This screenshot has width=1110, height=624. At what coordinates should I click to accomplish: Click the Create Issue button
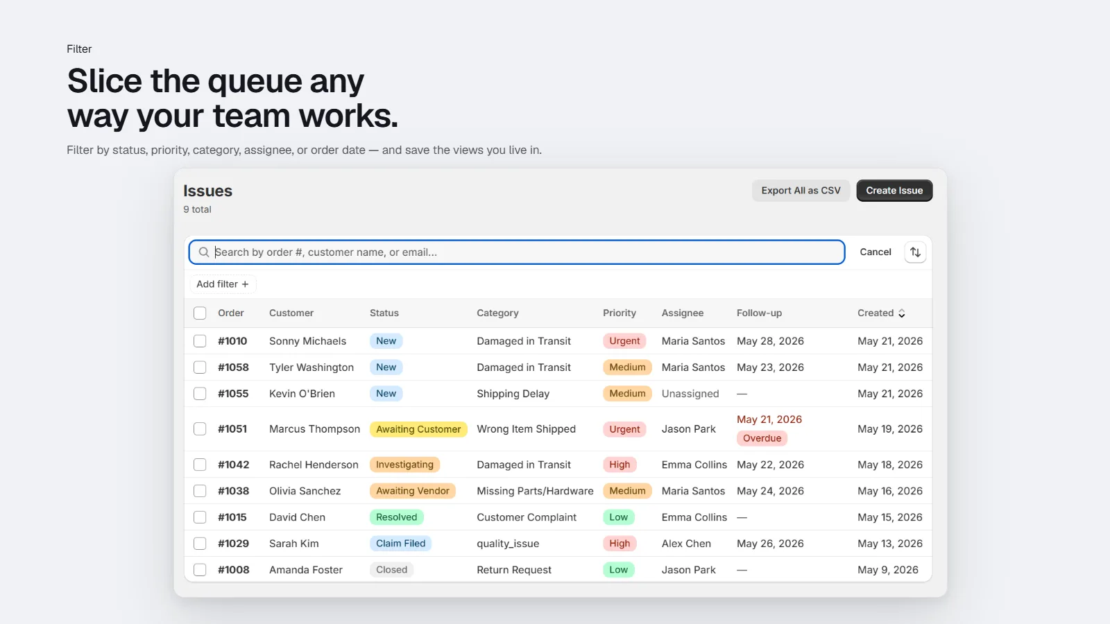[894, 191]
